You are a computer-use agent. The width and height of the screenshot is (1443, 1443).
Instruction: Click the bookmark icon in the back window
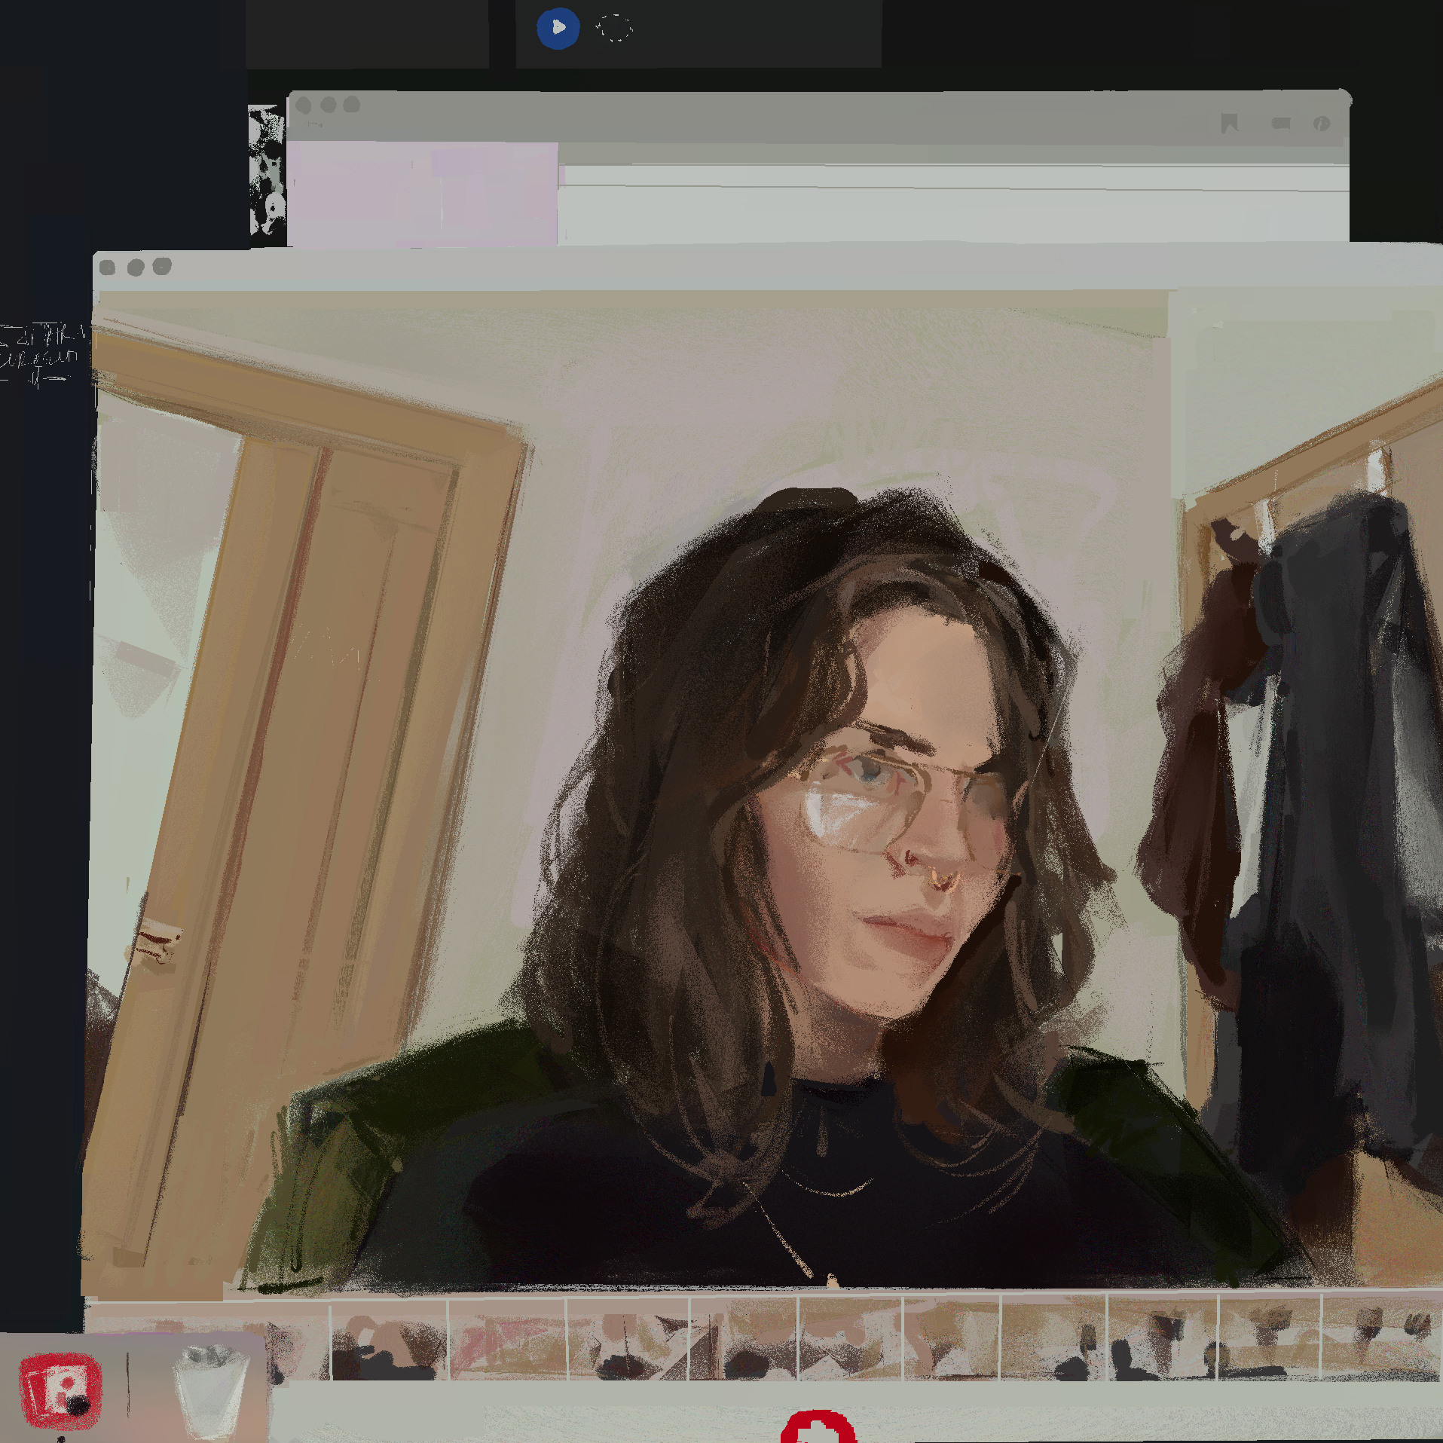pyautogui.click(x=1229, y=123)
